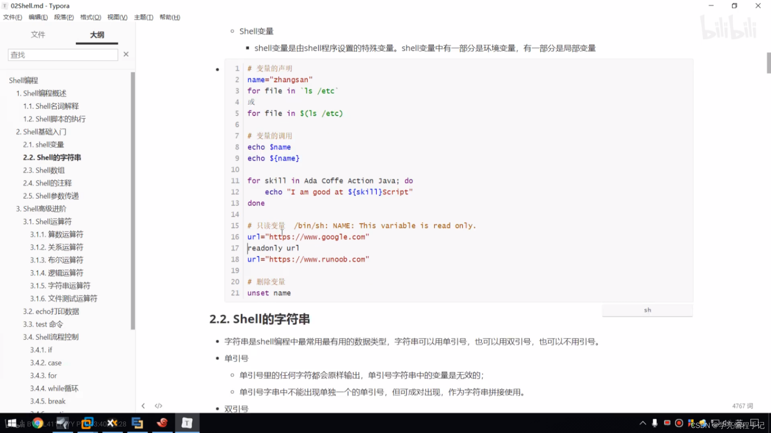Go to outline item 3.1.4. 逻辑运算符
Screen dimensions: 771x433
[x=57, y=273]
